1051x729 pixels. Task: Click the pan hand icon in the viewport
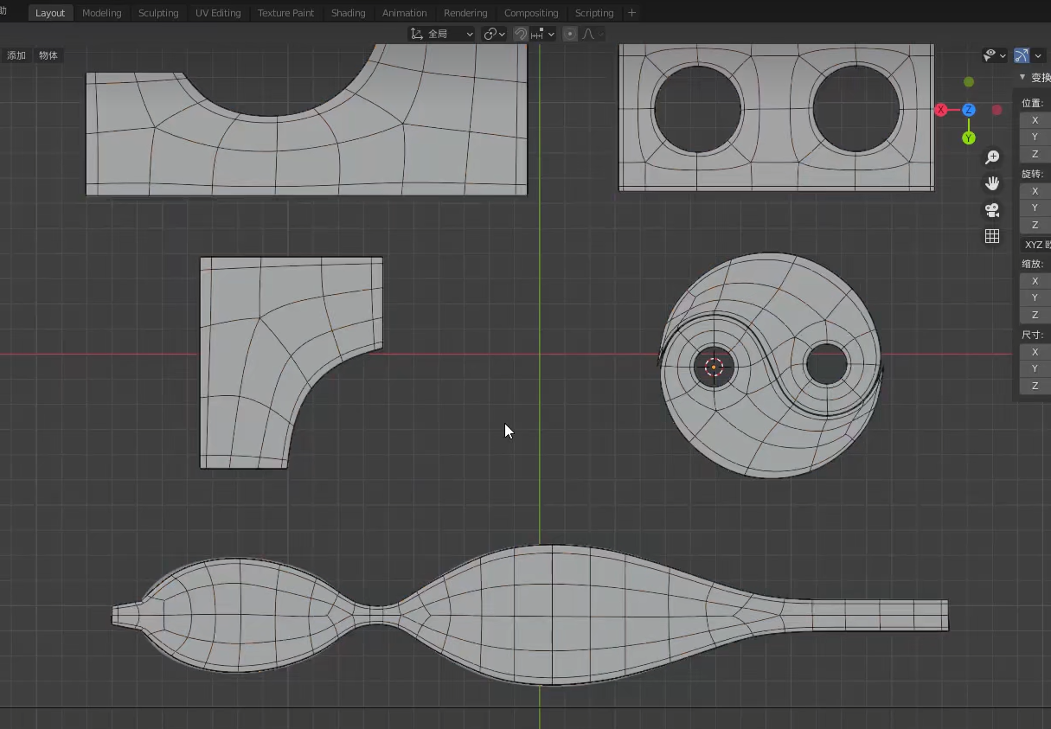click(992, 183)
